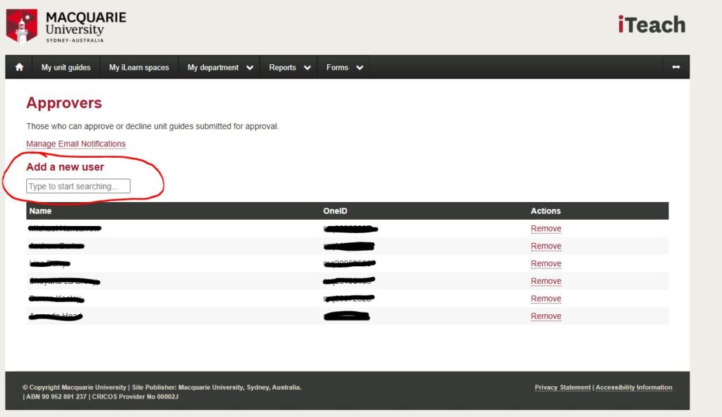Viewport: 722px width, 417px height.
Task: Remove the fourth approver in the list
Action: point(546,281)
